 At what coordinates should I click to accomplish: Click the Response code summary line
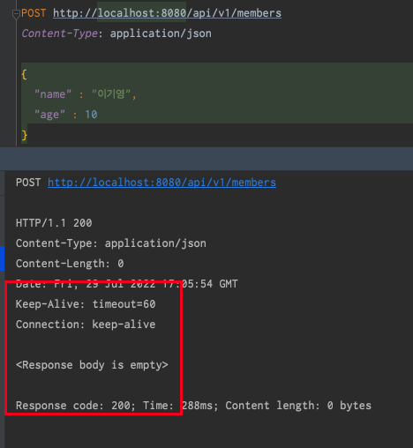pos(193,406)
